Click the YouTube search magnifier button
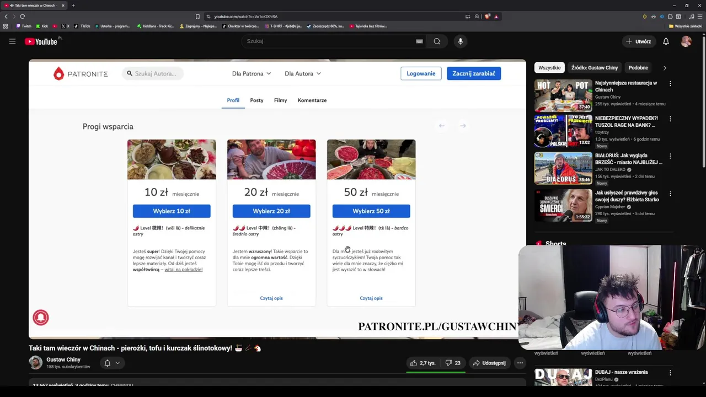The height and width of the screenshot is (397, 706). [437, 41]
